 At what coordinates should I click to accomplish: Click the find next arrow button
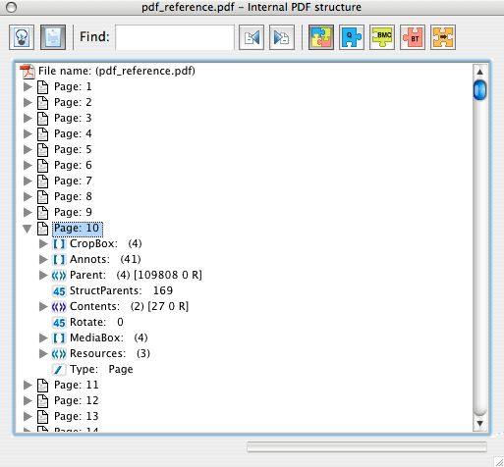click(282, 37)
